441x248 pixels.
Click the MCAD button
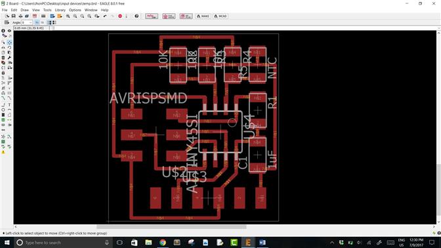pos(220,16)
